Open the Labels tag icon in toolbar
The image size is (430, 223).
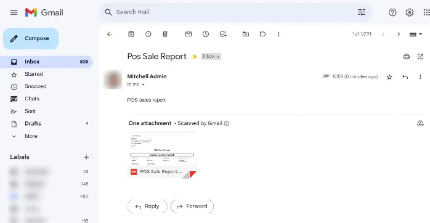(x=262, y=34)
